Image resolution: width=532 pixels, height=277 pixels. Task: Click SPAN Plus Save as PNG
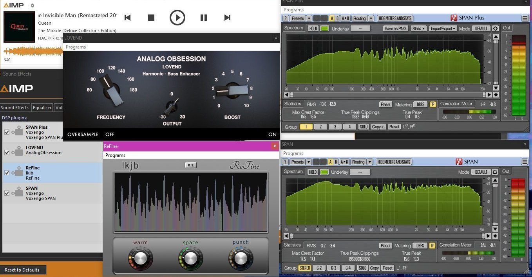pyautogui.click(x=395, y=29)
